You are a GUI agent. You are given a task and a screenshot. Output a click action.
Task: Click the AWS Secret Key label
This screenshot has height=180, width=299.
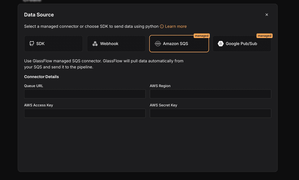coord(164,105)
